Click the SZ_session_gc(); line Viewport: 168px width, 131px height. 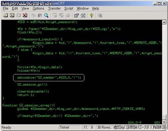click(x=32, y=84)
